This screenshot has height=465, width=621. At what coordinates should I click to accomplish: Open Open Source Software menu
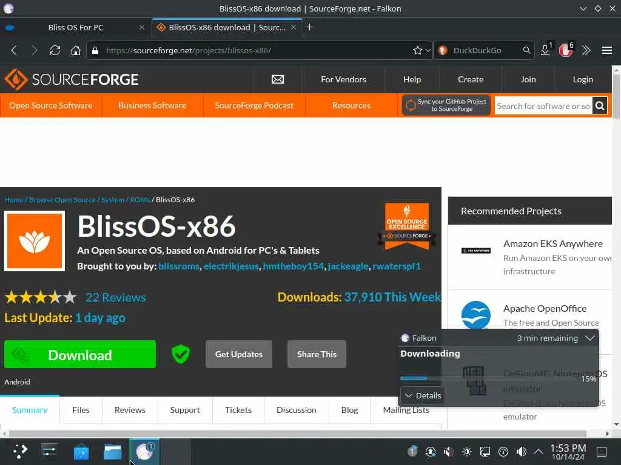pyautogui.click(x=51, y=105)
